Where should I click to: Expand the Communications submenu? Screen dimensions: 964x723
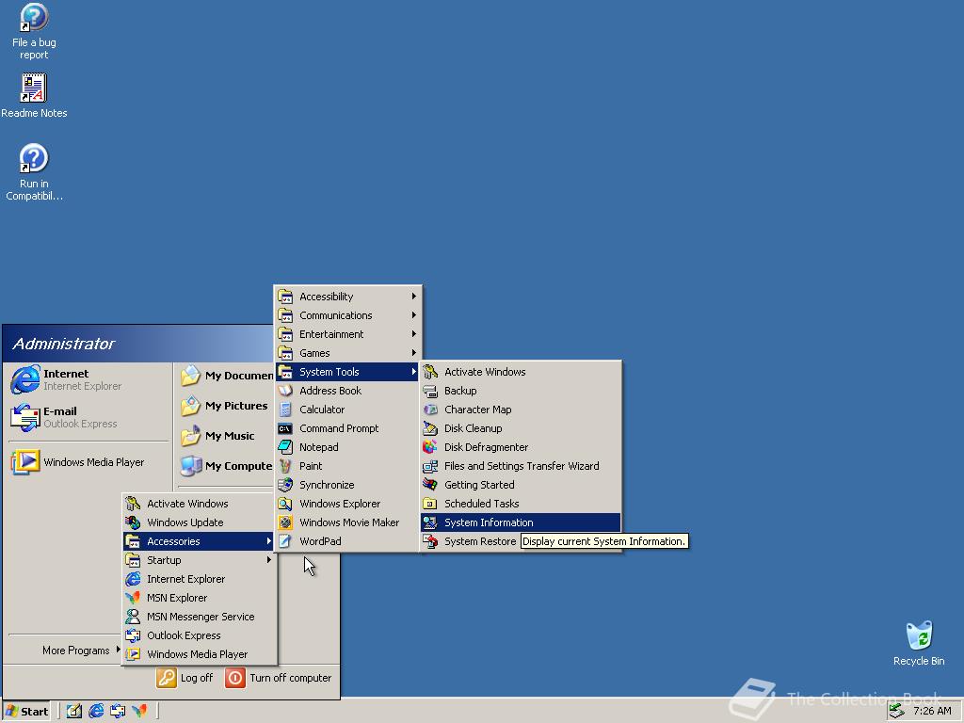coord(347,315)
